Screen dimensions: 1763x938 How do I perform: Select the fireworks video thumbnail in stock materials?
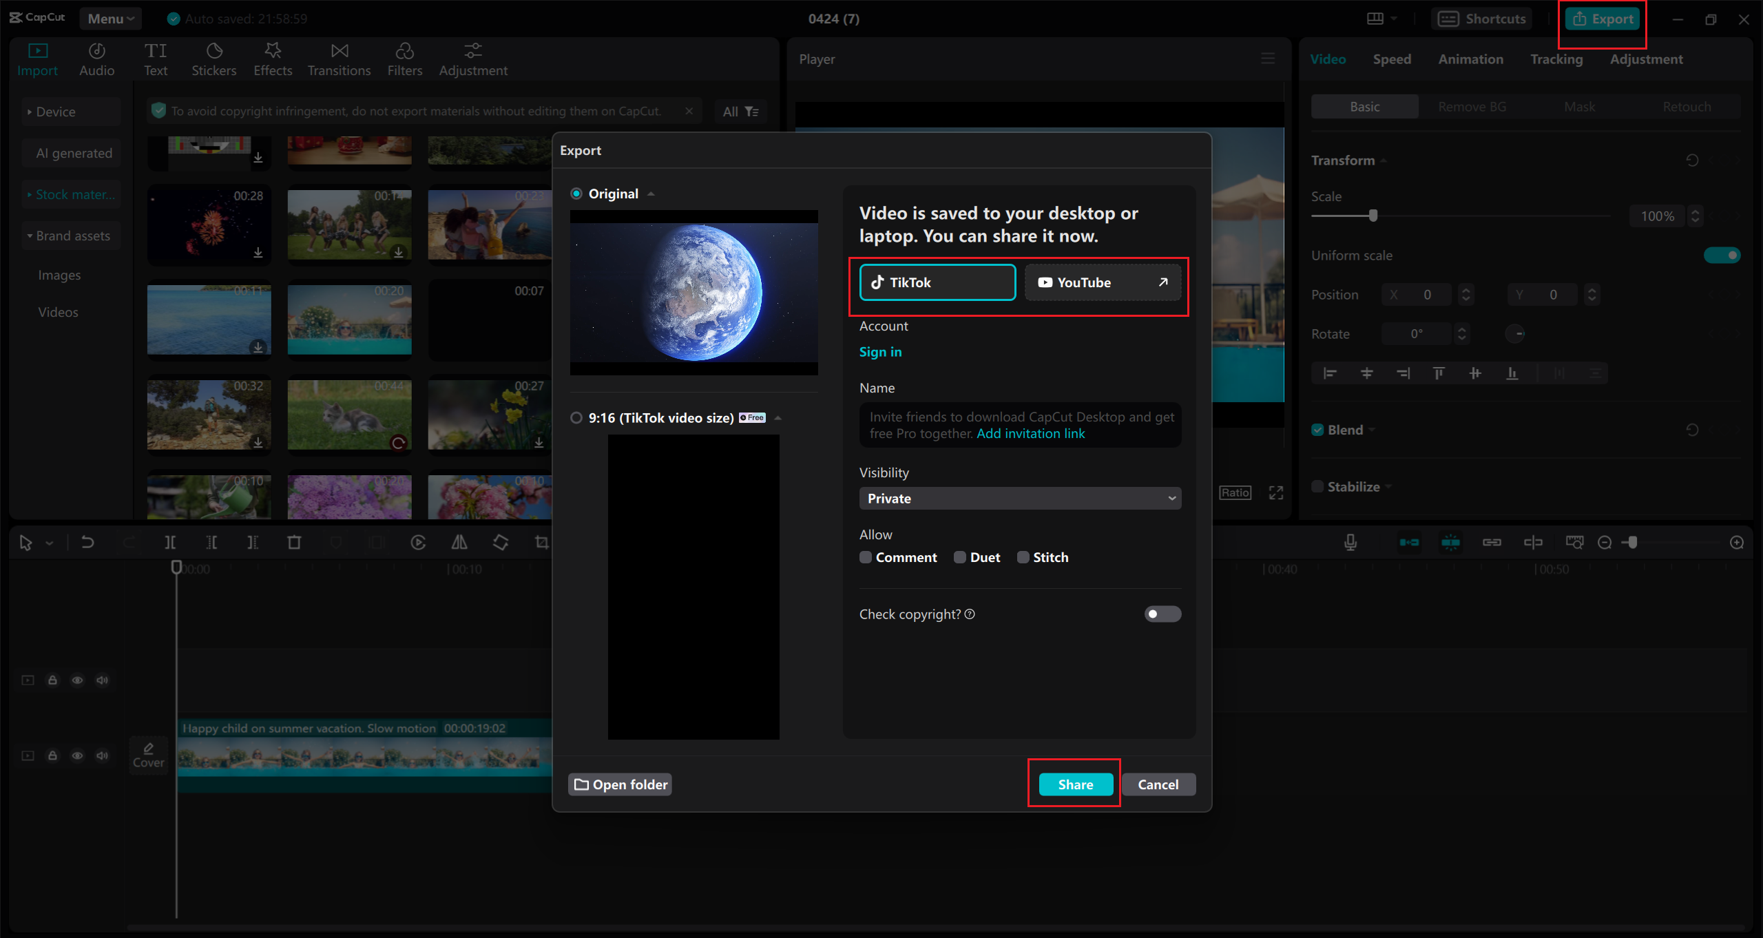209,225
